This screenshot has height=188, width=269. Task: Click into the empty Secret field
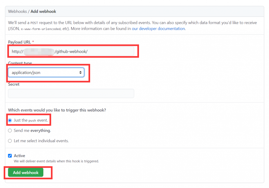tap(71, 94)
